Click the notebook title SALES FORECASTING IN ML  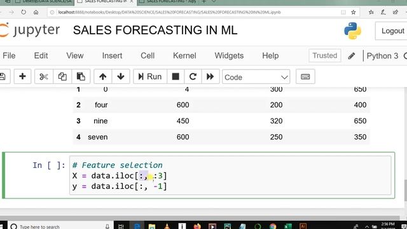(x=155, y=30)
